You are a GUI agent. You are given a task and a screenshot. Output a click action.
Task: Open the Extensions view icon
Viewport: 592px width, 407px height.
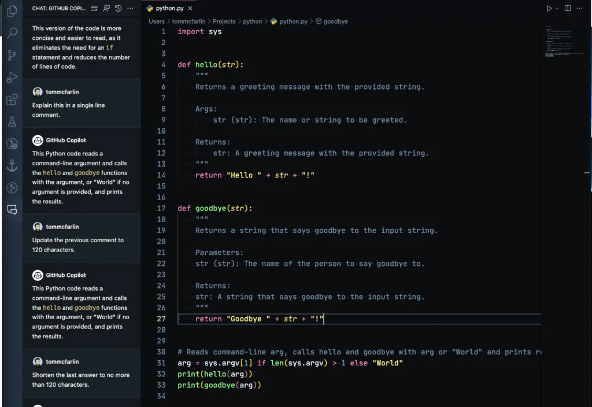click(12, 99)
